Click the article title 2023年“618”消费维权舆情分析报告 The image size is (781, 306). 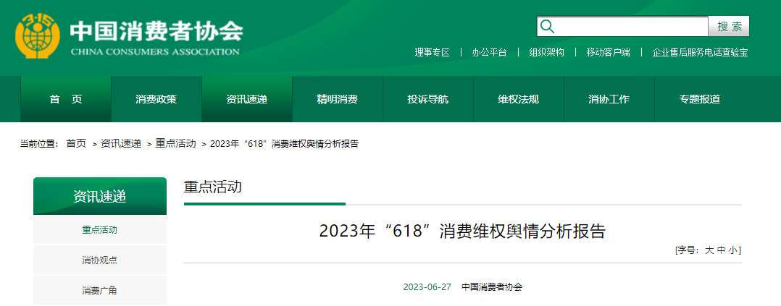462,231
